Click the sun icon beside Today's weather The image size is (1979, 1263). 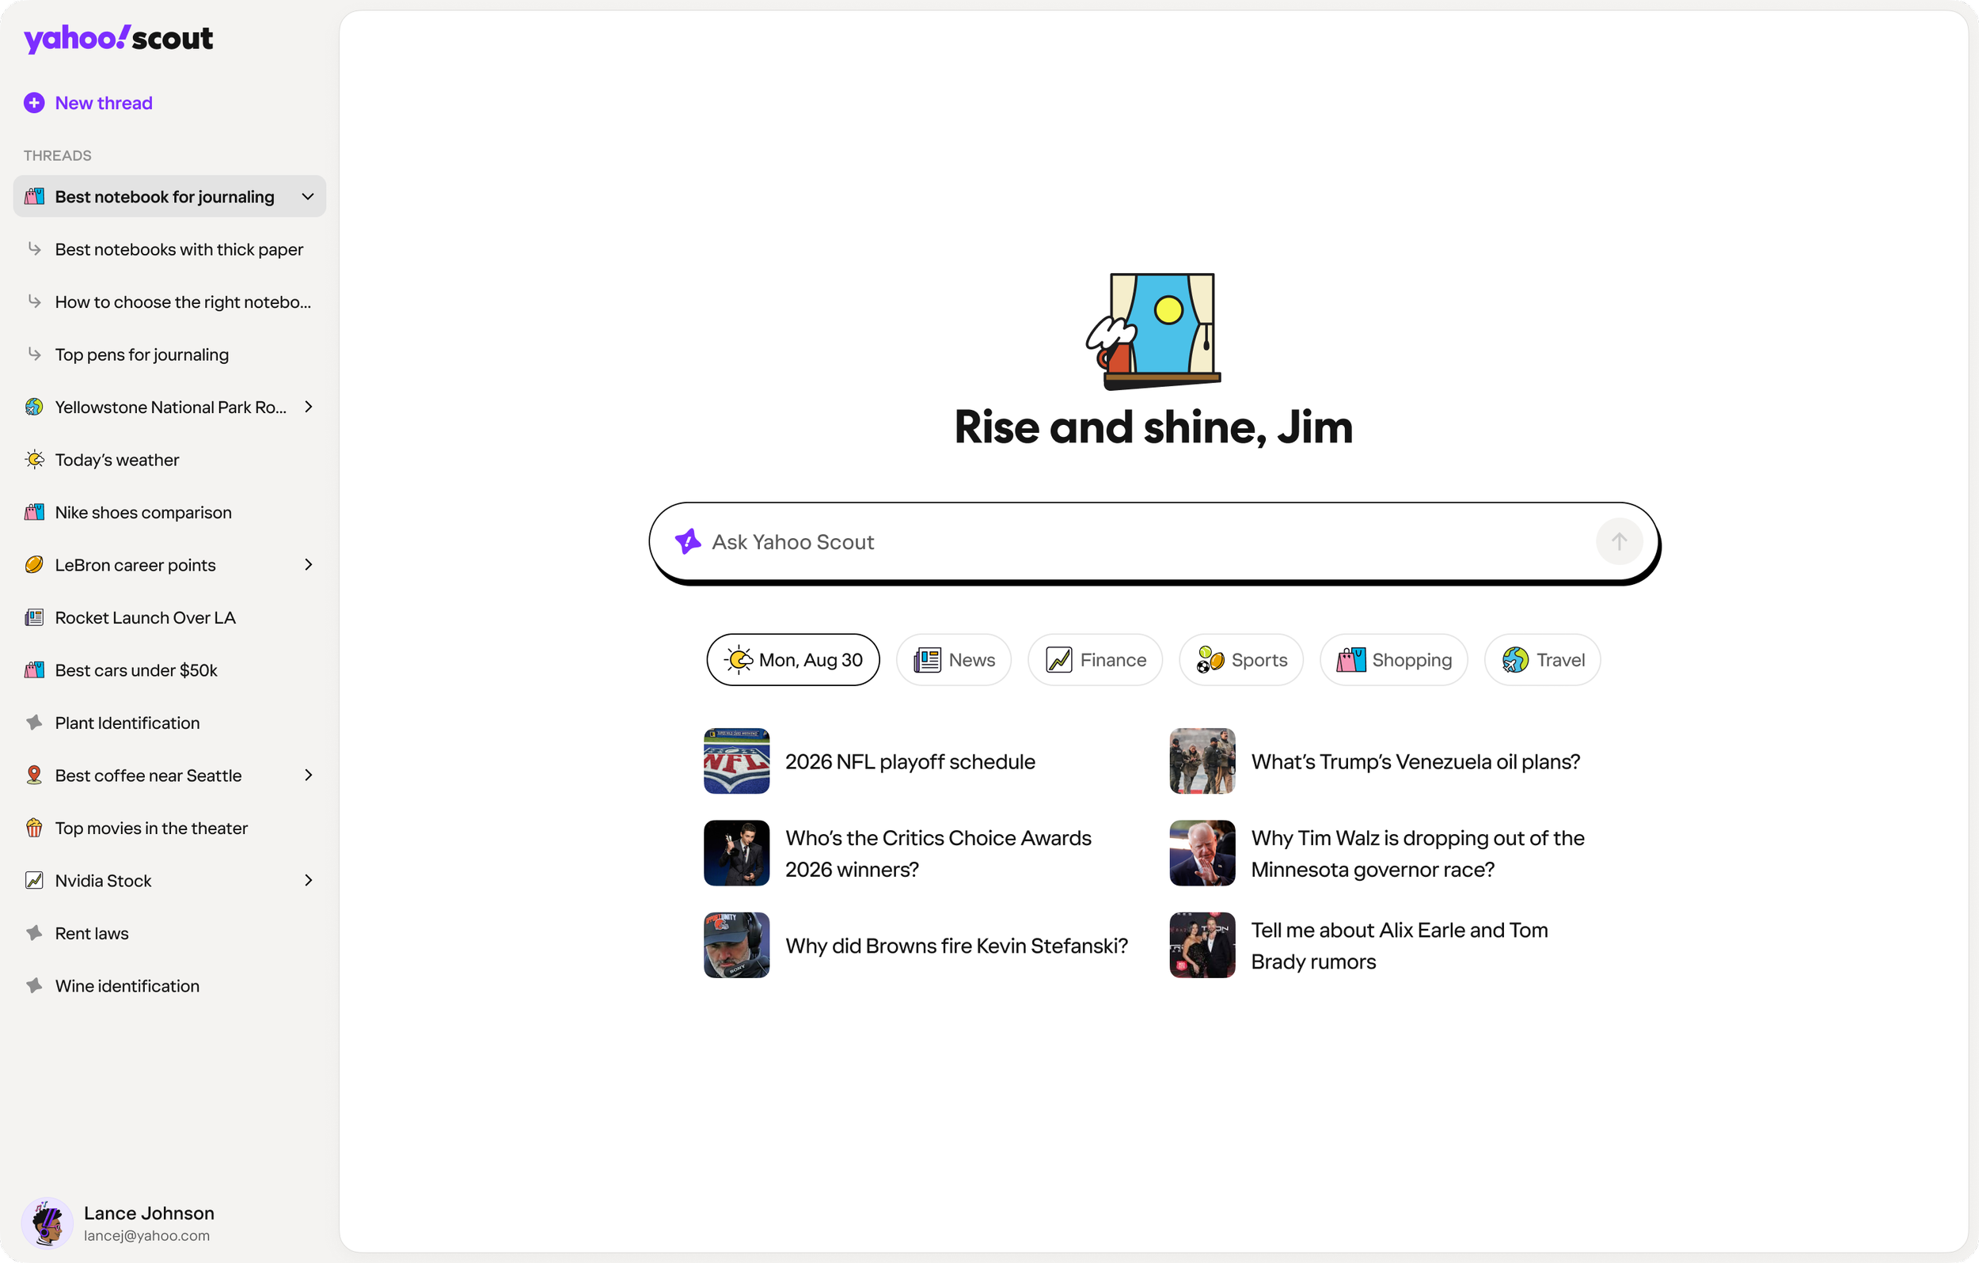click(34, 459)
